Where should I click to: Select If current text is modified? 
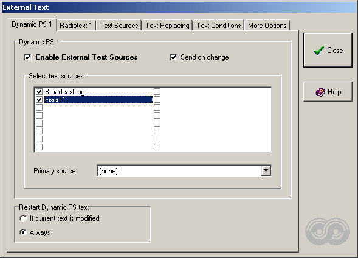click(x=23, y=218)
